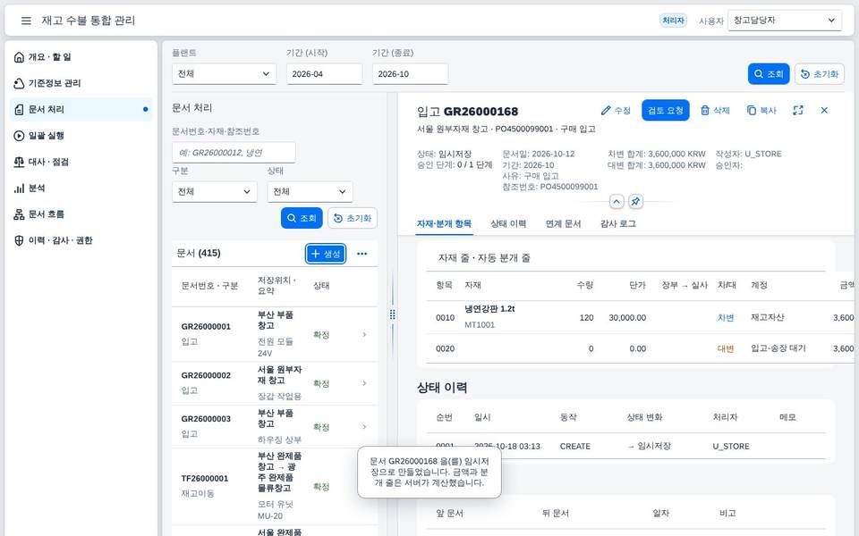Viewport: 859px width, 536px height.
Task: Click the 대변 link in row 0020
Action: tap(726, 349)
